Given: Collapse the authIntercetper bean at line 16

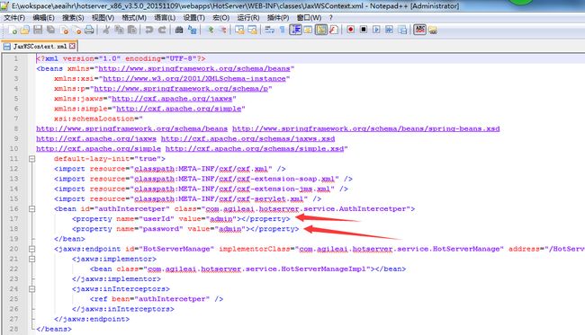Looking at the screenshot, I should click(32, 209).
